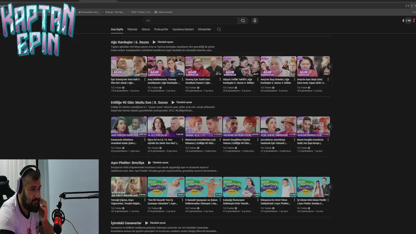Click the Oluştur create button at top right
Screen dimensions: 416x234
[x=408, y=20]
